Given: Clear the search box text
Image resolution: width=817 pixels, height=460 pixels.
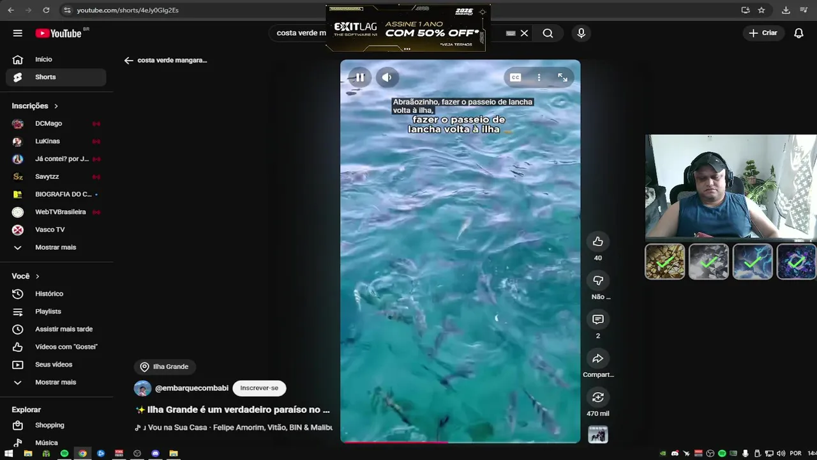Looking at the screenshot, I should 524,33.
